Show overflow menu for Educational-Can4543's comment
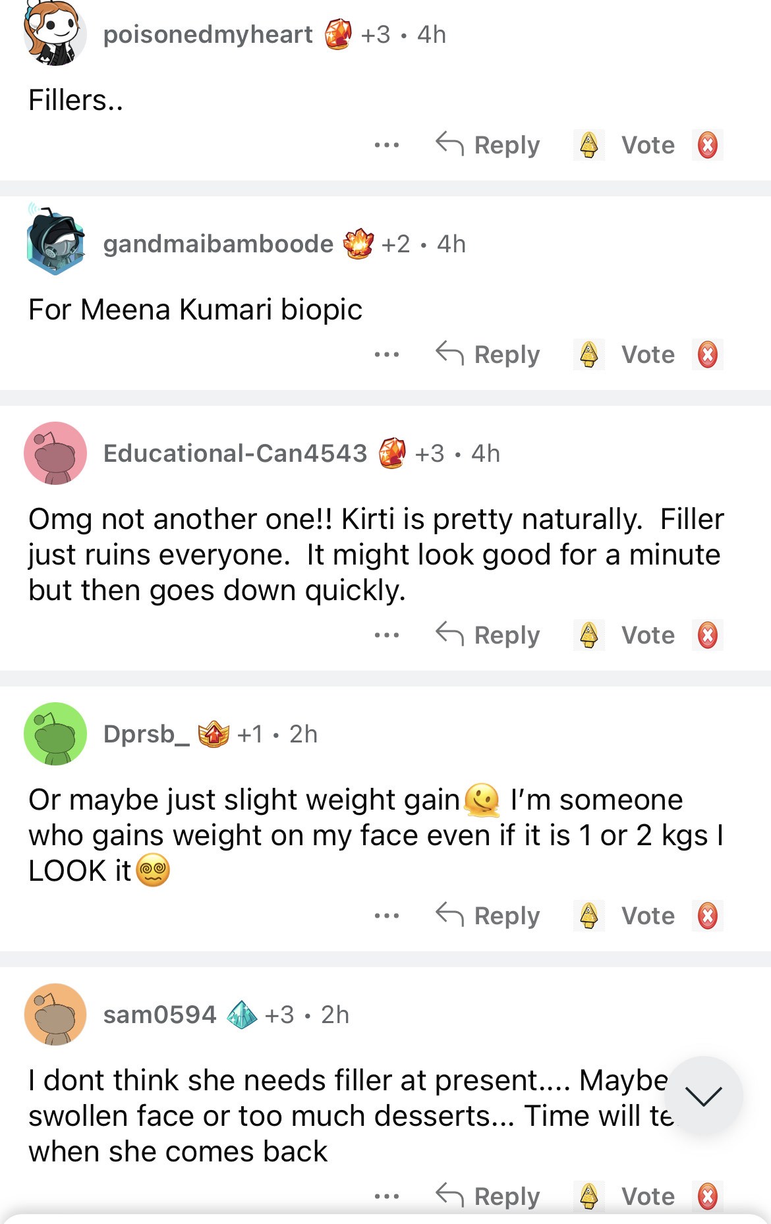 [386, 635]
